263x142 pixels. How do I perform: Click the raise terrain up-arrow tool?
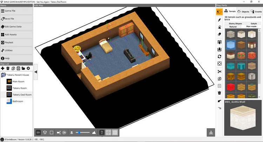220,42
